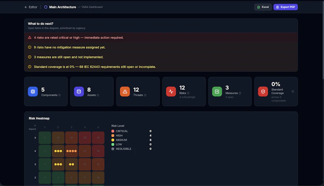Image resolution: width=324 pixels, height=186 pixels.
Task: Click the red Standard Coverage shield icon
Action: point(263,92)
